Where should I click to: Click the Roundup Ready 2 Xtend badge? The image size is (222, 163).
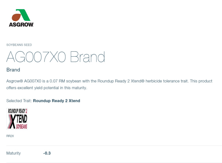coord(17,119)
